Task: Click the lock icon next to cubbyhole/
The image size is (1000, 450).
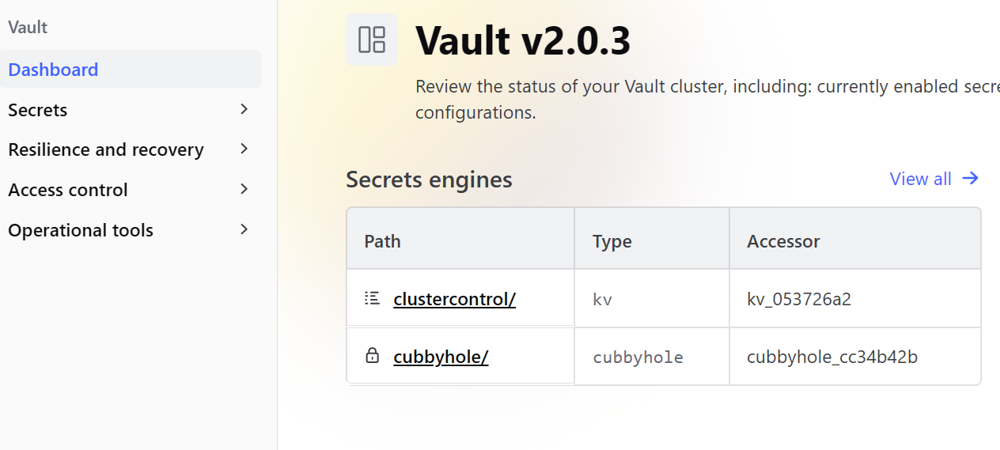Action: (x=372, y=356)
